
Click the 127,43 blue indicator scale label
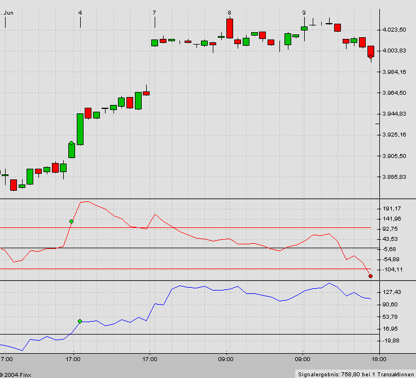click(x=392, y=292)
